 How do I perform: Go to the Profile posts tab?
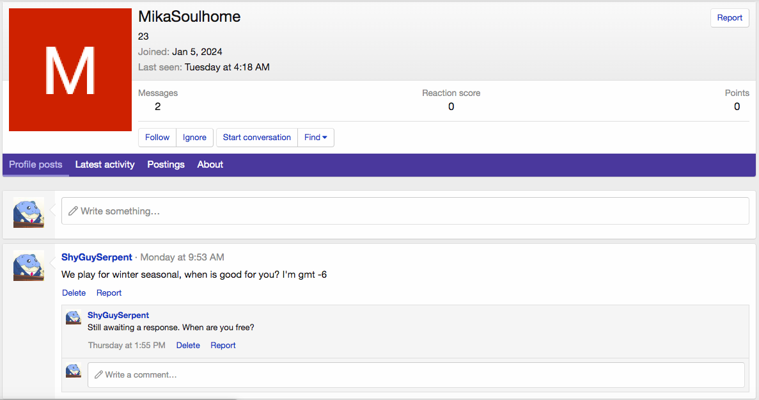(36, 164)
